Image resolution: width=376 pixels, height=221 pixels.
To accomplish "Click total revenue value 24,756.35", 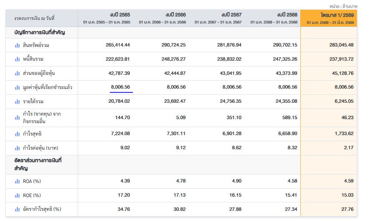I will pyautogui.click(x=231, y=101).
